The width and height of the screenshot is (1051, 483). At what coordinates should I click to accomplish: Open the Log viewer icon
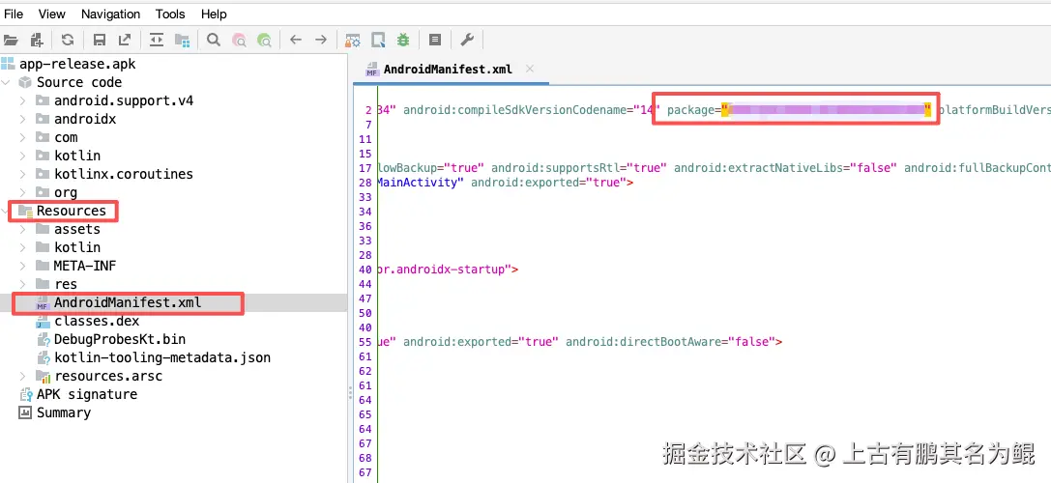[435, 41]
